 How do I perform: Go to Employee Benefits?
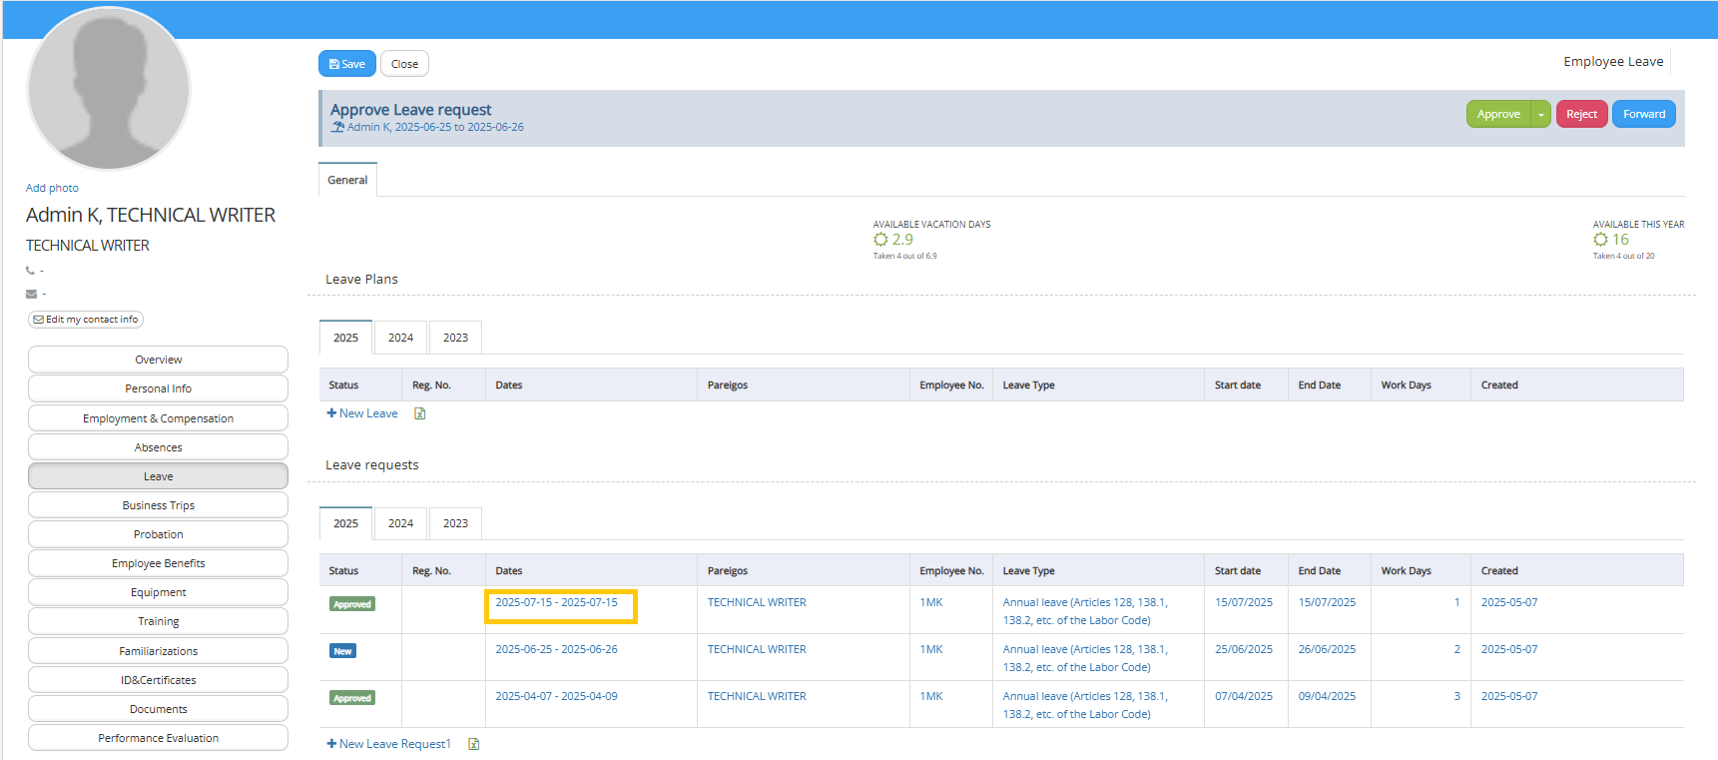click(x=158, y=563)
